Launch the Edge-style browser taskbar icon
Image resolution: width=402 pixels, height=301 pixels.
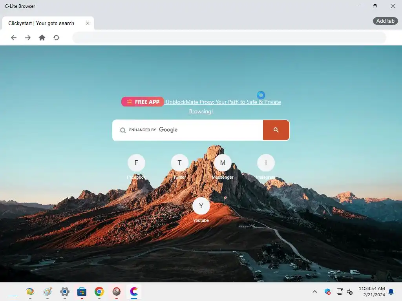pos(30,292)
